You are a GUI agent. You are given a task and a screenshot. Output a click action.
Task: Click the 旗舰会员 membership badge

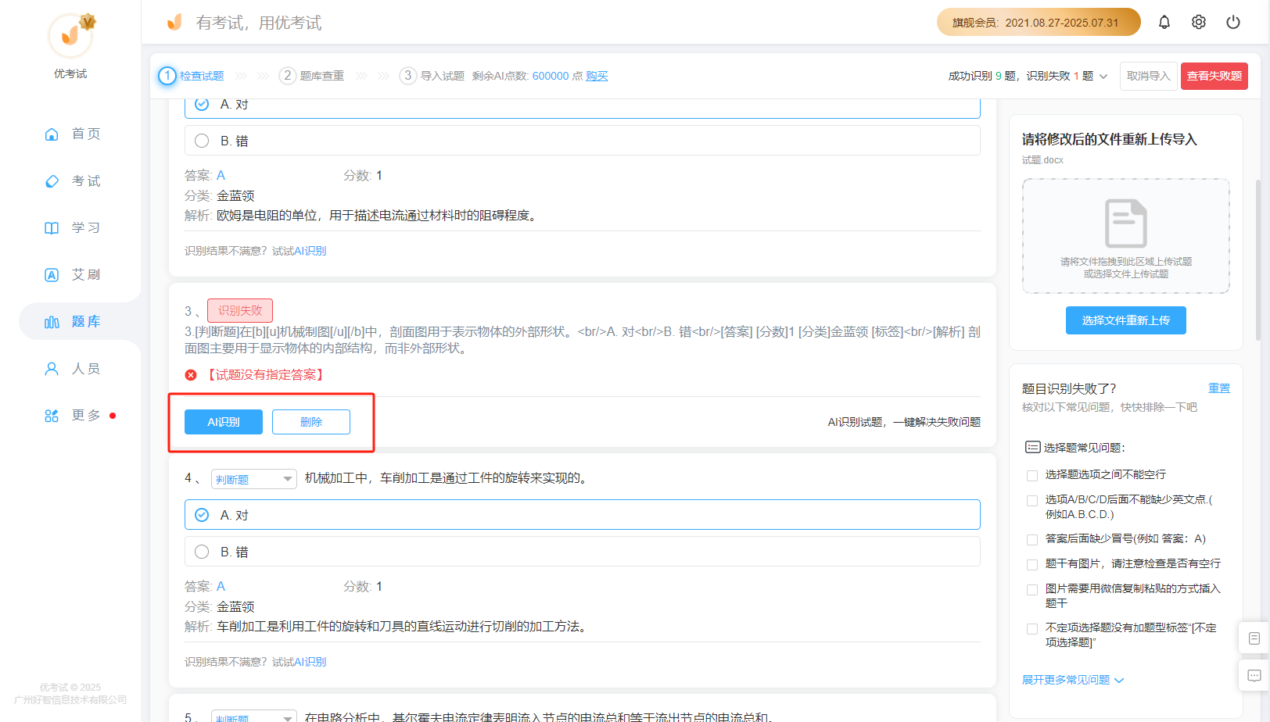[1039, 22]
